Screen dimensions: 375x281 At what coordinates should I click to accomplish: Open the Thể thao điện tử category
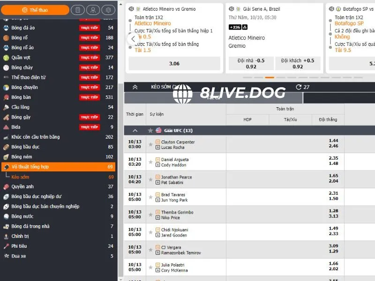[x=28, y=77]
